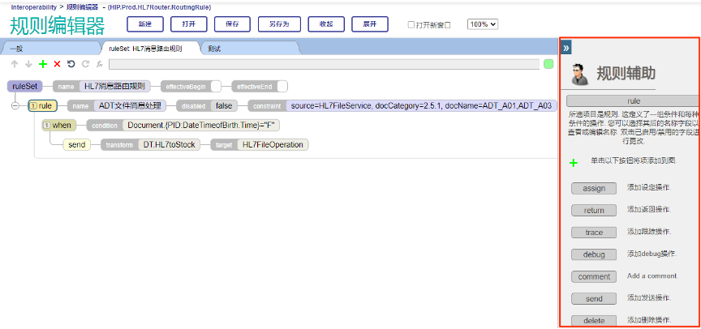Click the red X delete icon
This screenshot has width=701, height=329.
tap(57, 64)
